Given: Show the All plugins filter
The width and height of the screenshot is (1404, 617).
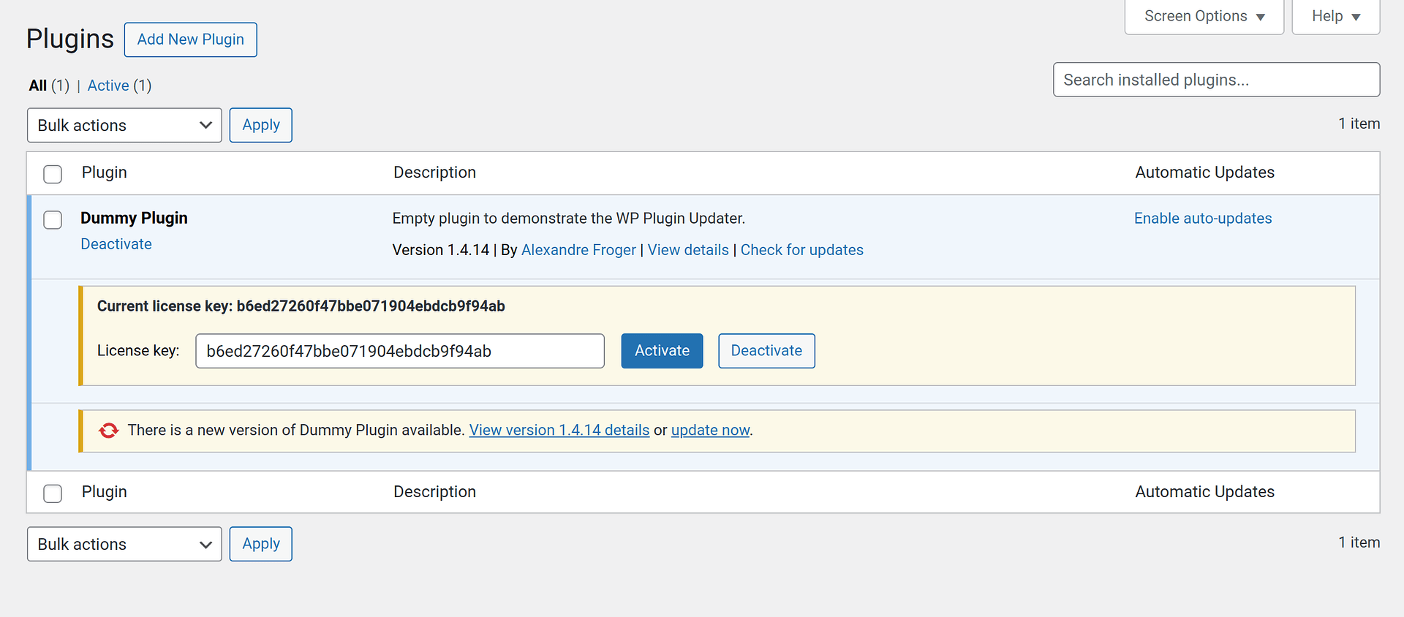Looking at the screenshot, I should (38, 86).
